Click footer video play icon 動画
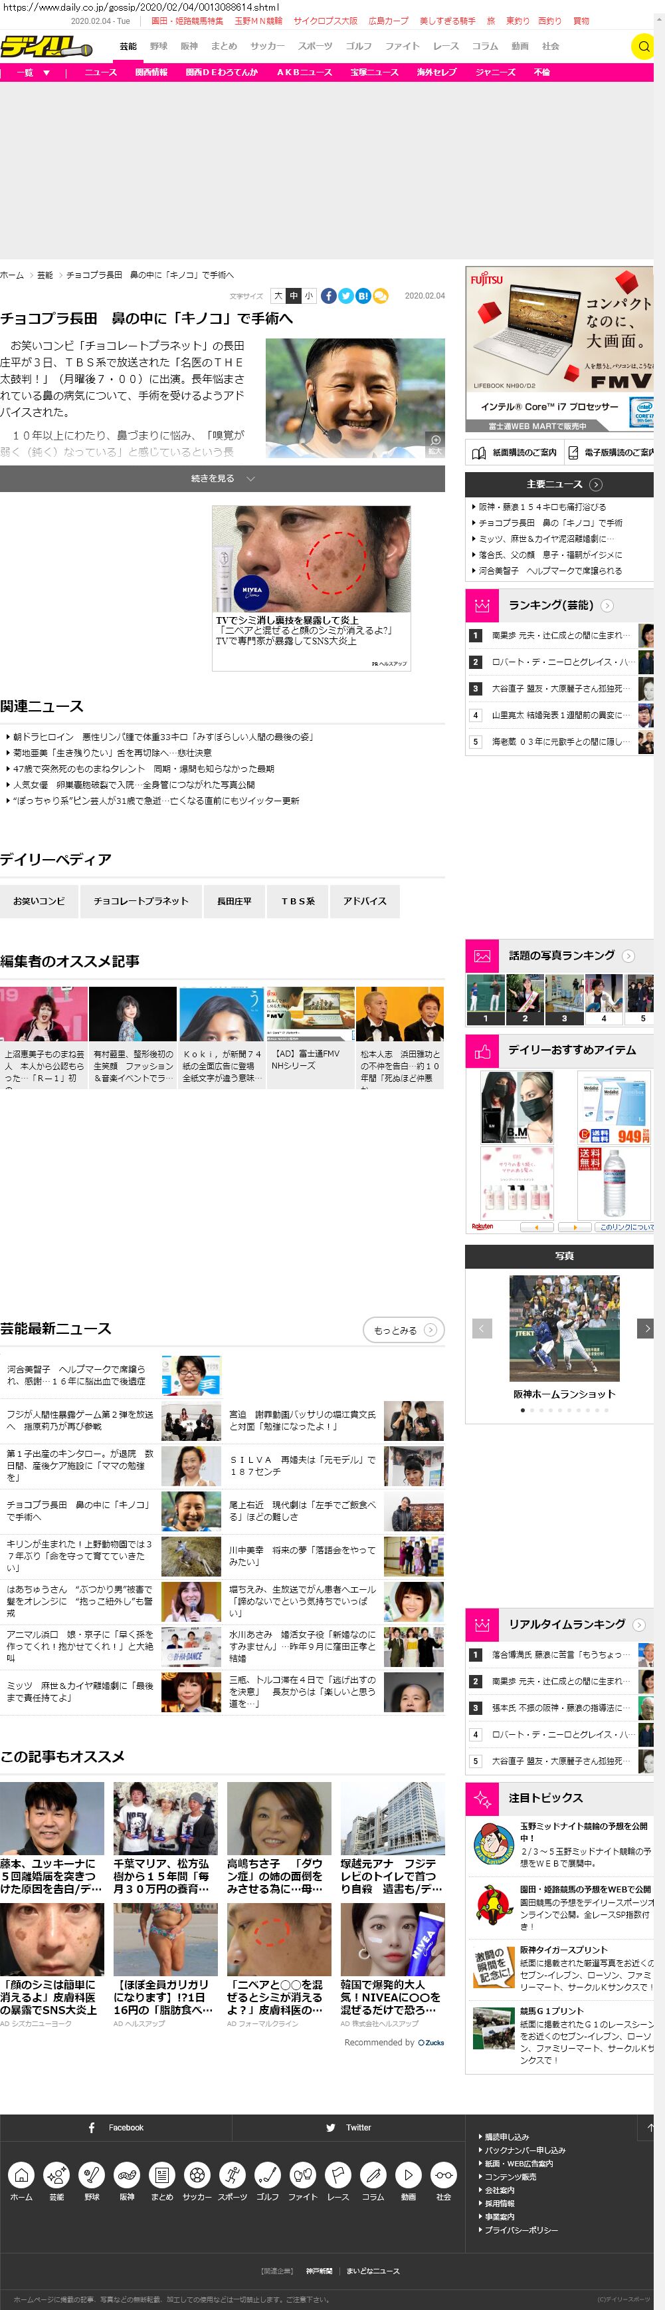 (408, 2176)
